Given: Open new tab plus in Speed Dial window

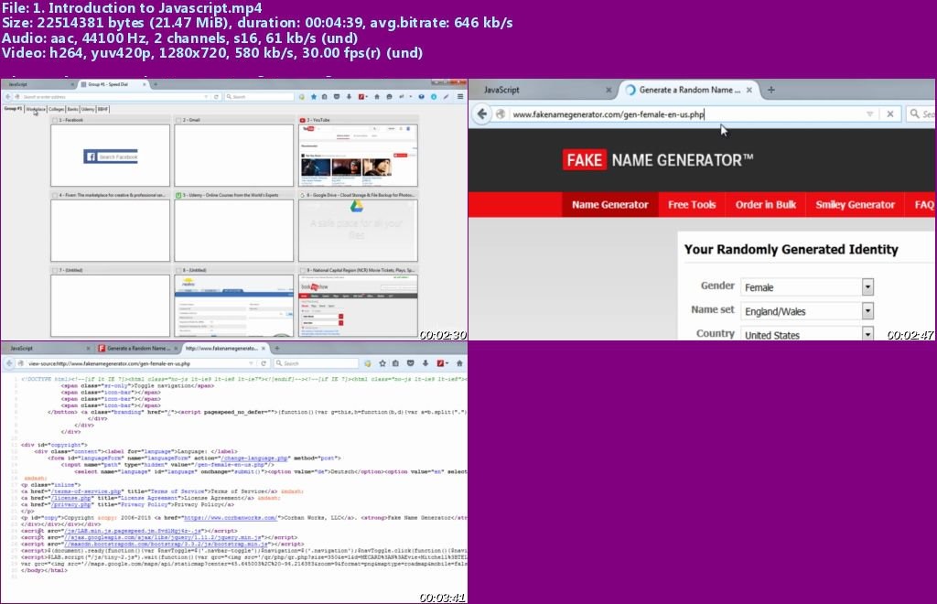Looking at the screenshot, I should [156, 84].
